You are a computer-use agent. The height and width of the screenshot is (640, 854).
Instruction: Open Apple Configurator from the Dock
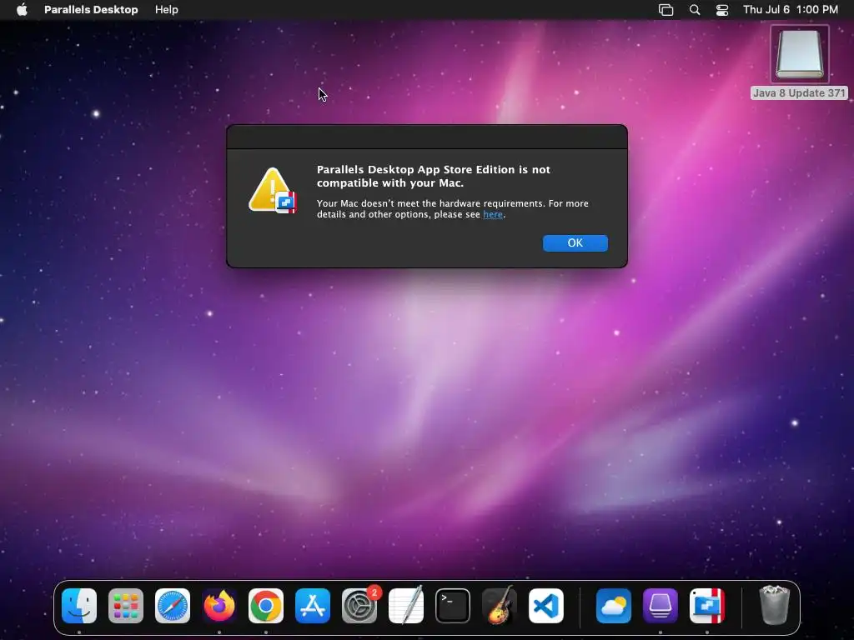click(661, 606)
